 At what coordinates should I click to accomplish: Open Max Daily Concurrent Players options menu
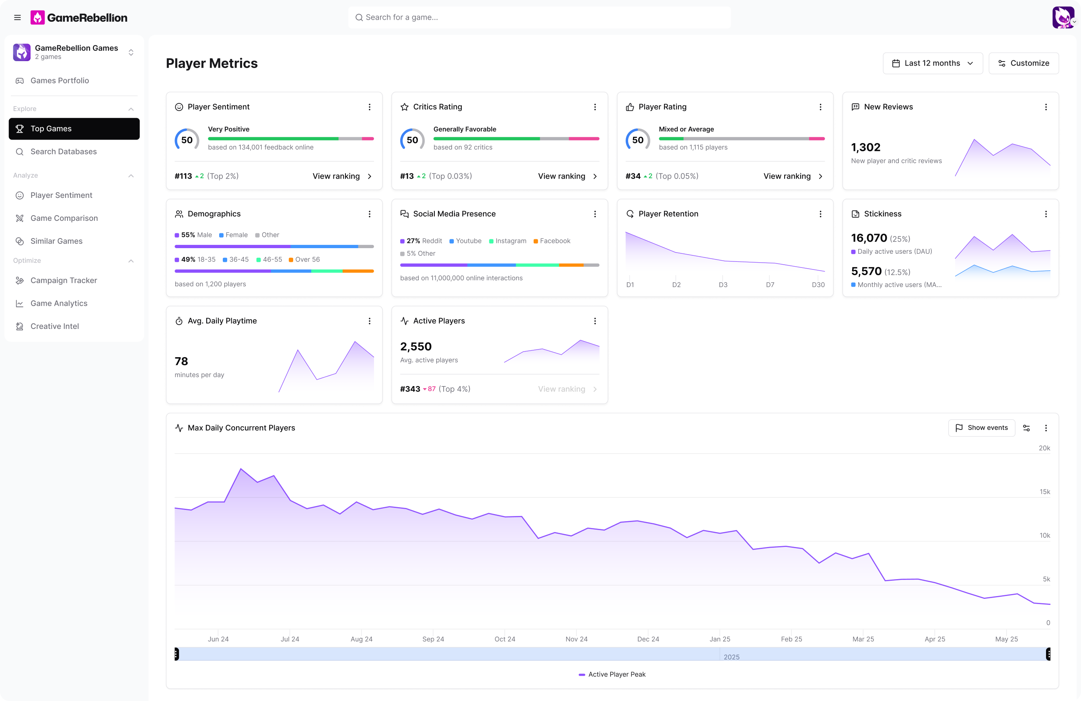pyautogui.click(x=1046, y=428)
